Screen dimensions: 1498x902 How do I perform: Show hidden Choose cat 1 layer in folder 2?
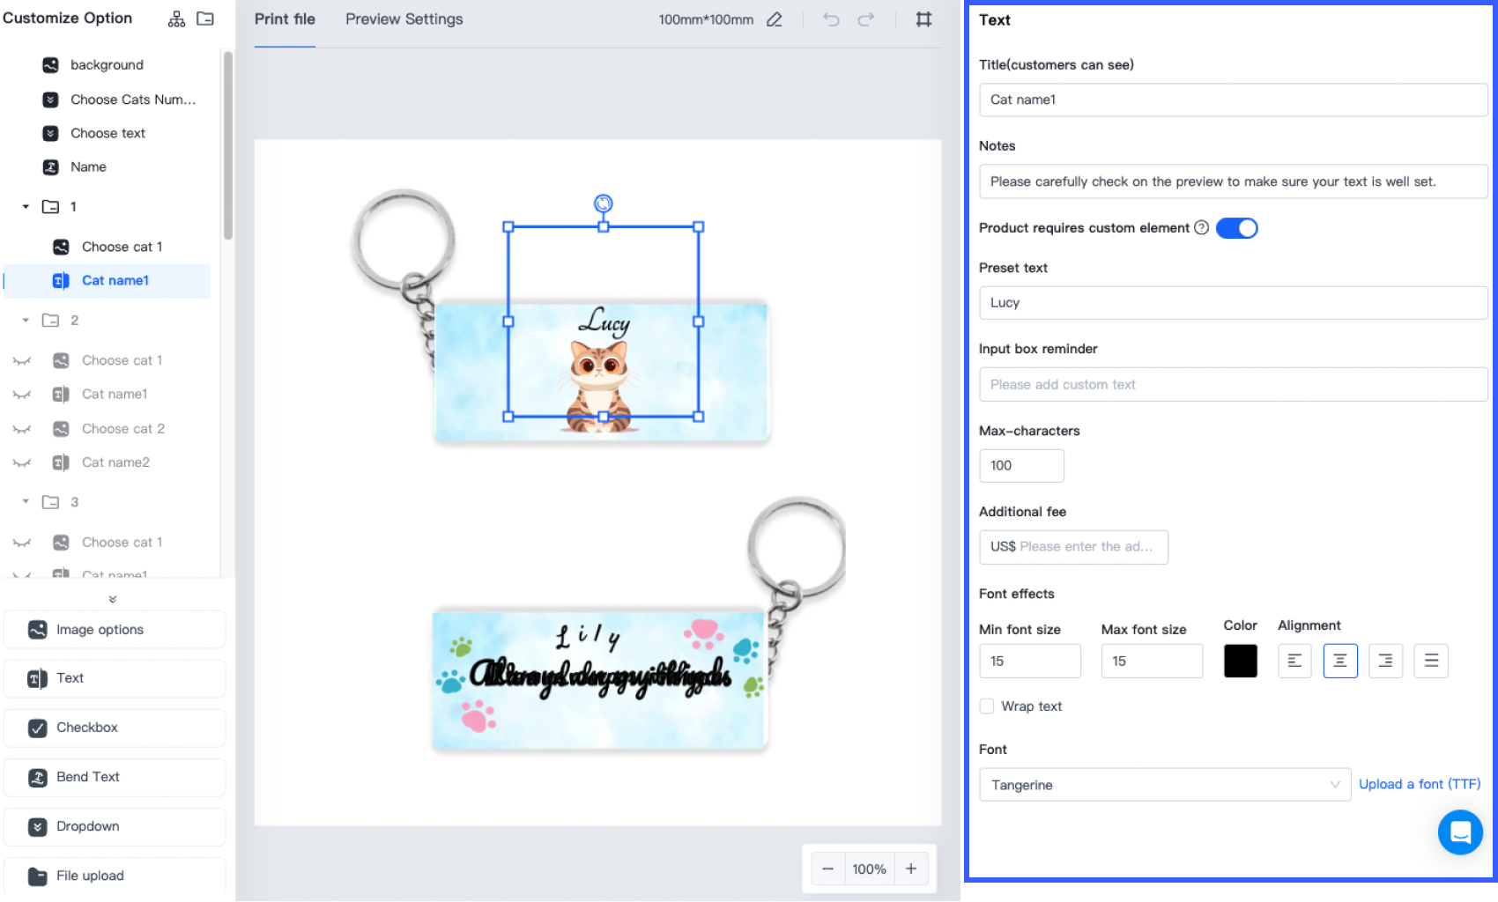(x=22, y=361)
